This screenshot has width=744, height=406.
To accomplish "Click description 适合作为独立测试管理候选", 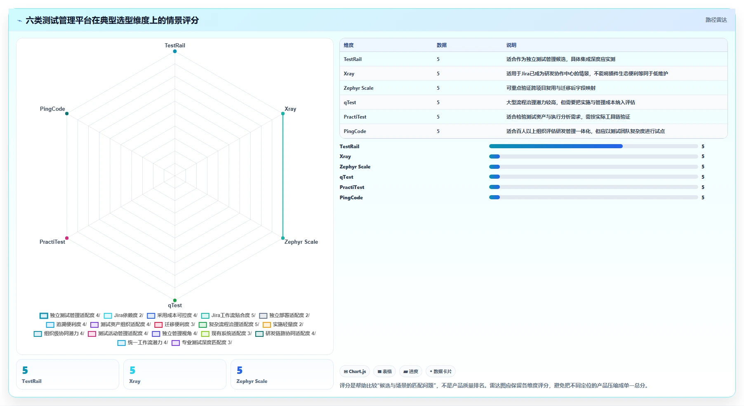I will point(561,59).
